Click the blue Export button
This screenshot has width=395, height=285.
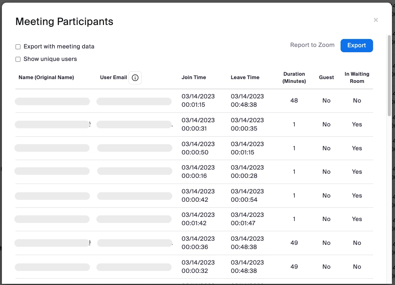pos(357,45)
